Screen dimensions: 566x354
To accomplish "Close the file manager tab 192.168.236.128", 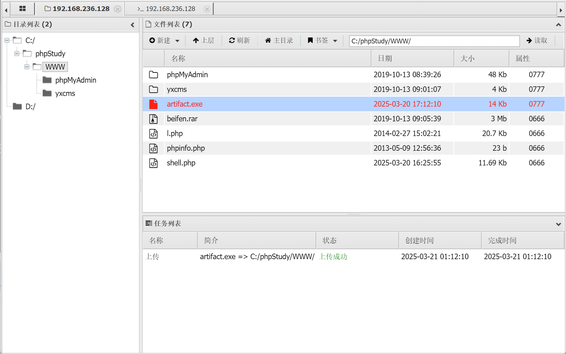I will point(118,9).
